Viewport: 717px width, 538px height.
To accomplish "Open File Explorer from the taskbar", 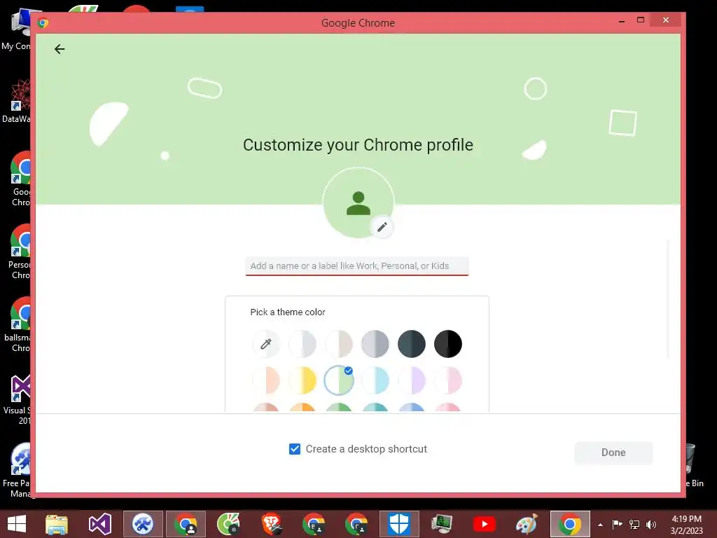I will (57, 524).
